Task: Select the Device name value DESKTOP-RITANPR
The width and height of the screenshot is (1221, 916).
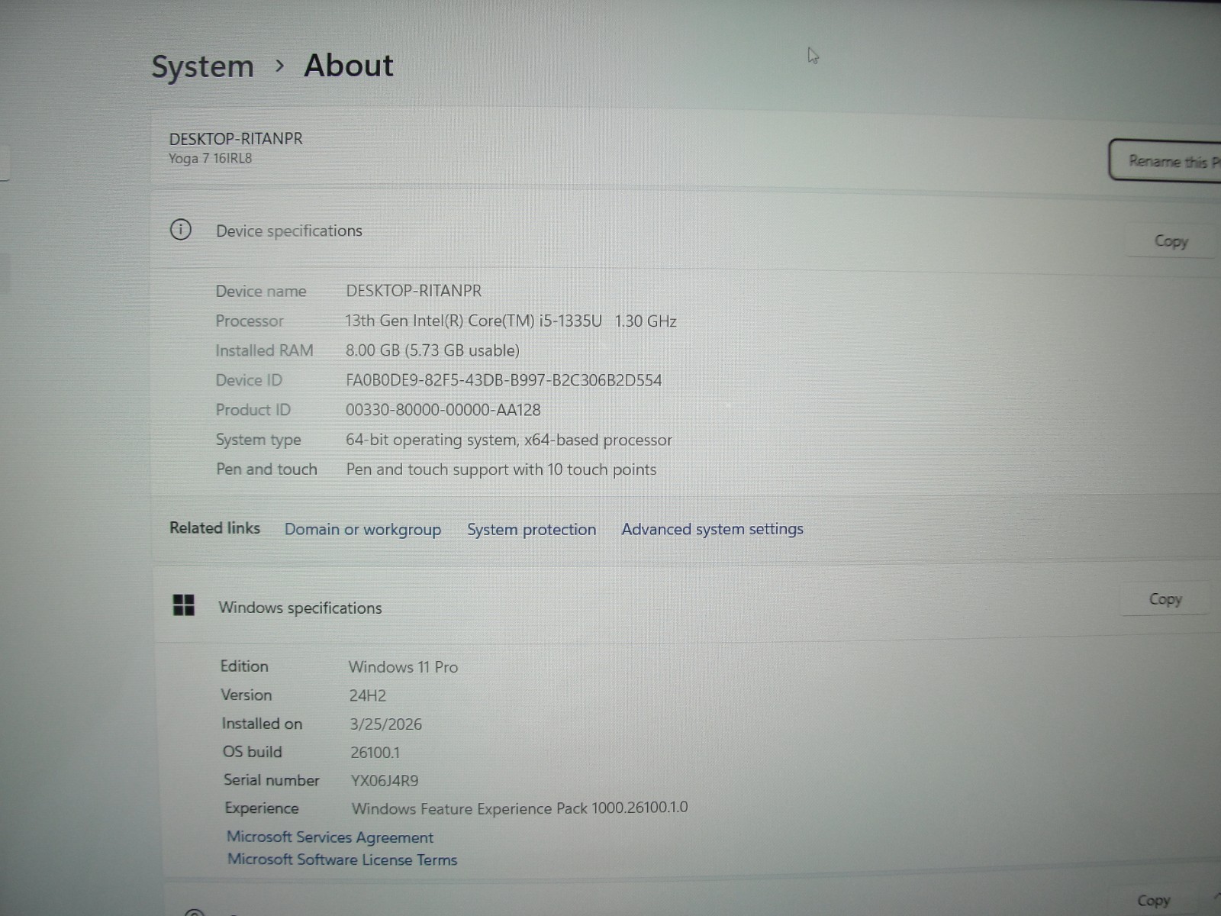Action: 414,291
